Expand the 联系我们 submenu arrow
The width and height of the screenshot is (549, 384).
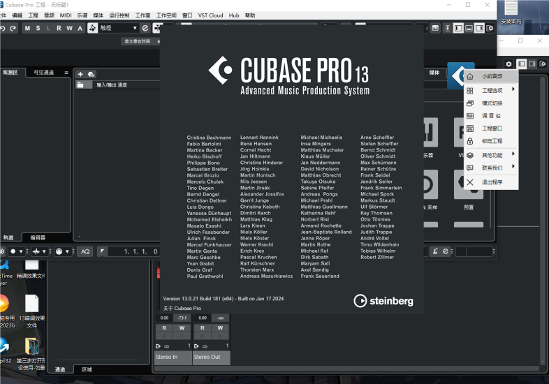pos(513,166)
